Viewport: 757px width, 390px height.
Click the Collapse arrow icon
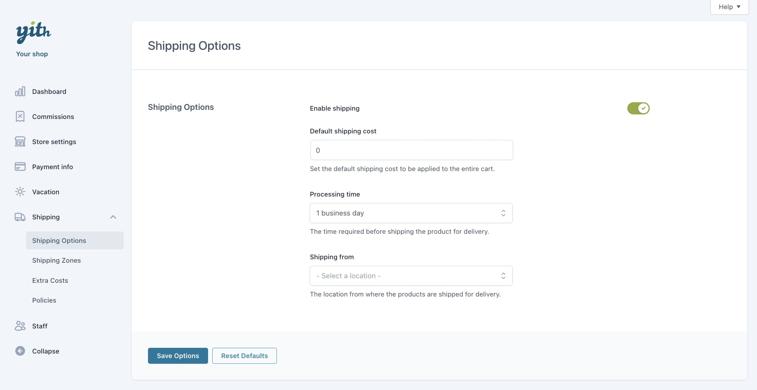coord(20,351)
